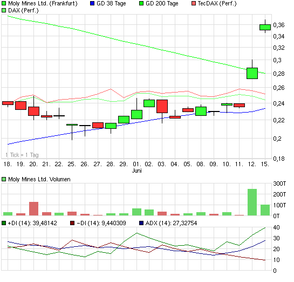Click the green +DI (14) legend swatch
The image size is (294, 282).
pyautogui.click(x=4, y=223)
